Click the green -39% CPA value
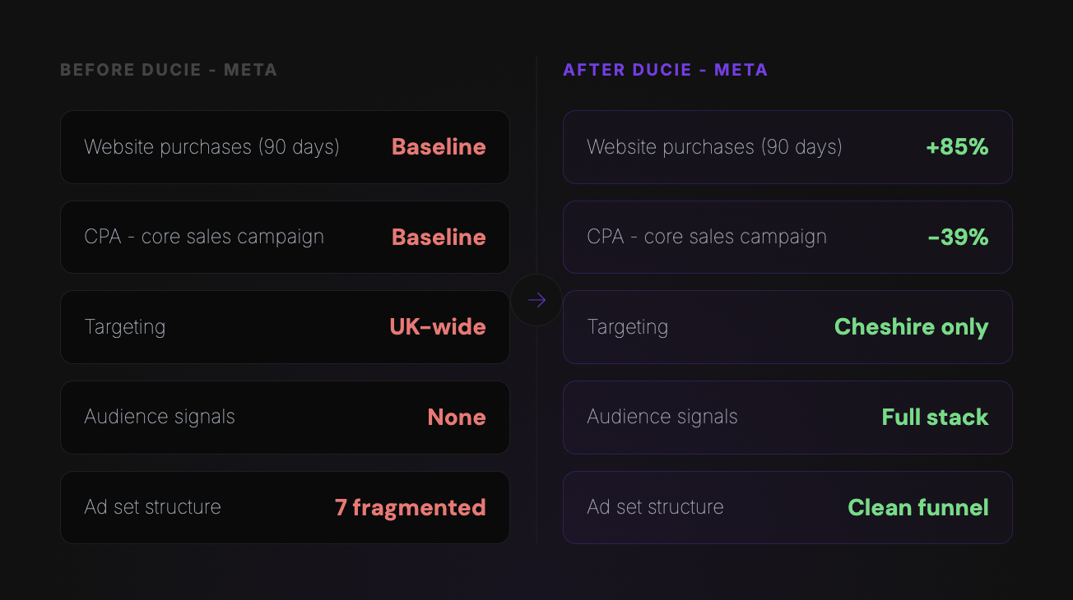Screen dimensions: 1073x600 (958, 237)
